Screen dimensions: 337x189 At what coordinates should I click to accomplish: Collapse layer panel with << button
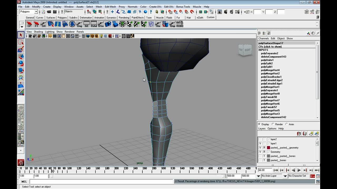tap(273, 165)
